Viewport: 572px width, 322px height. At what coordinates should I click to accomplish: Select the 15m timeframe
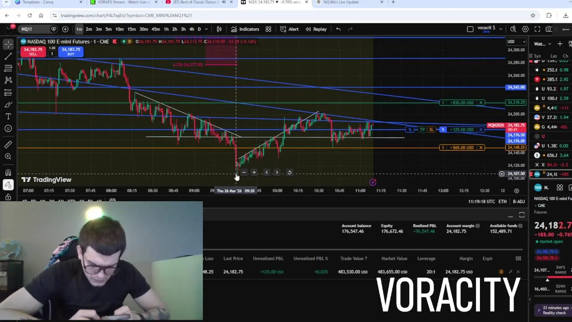click(131, 29)
